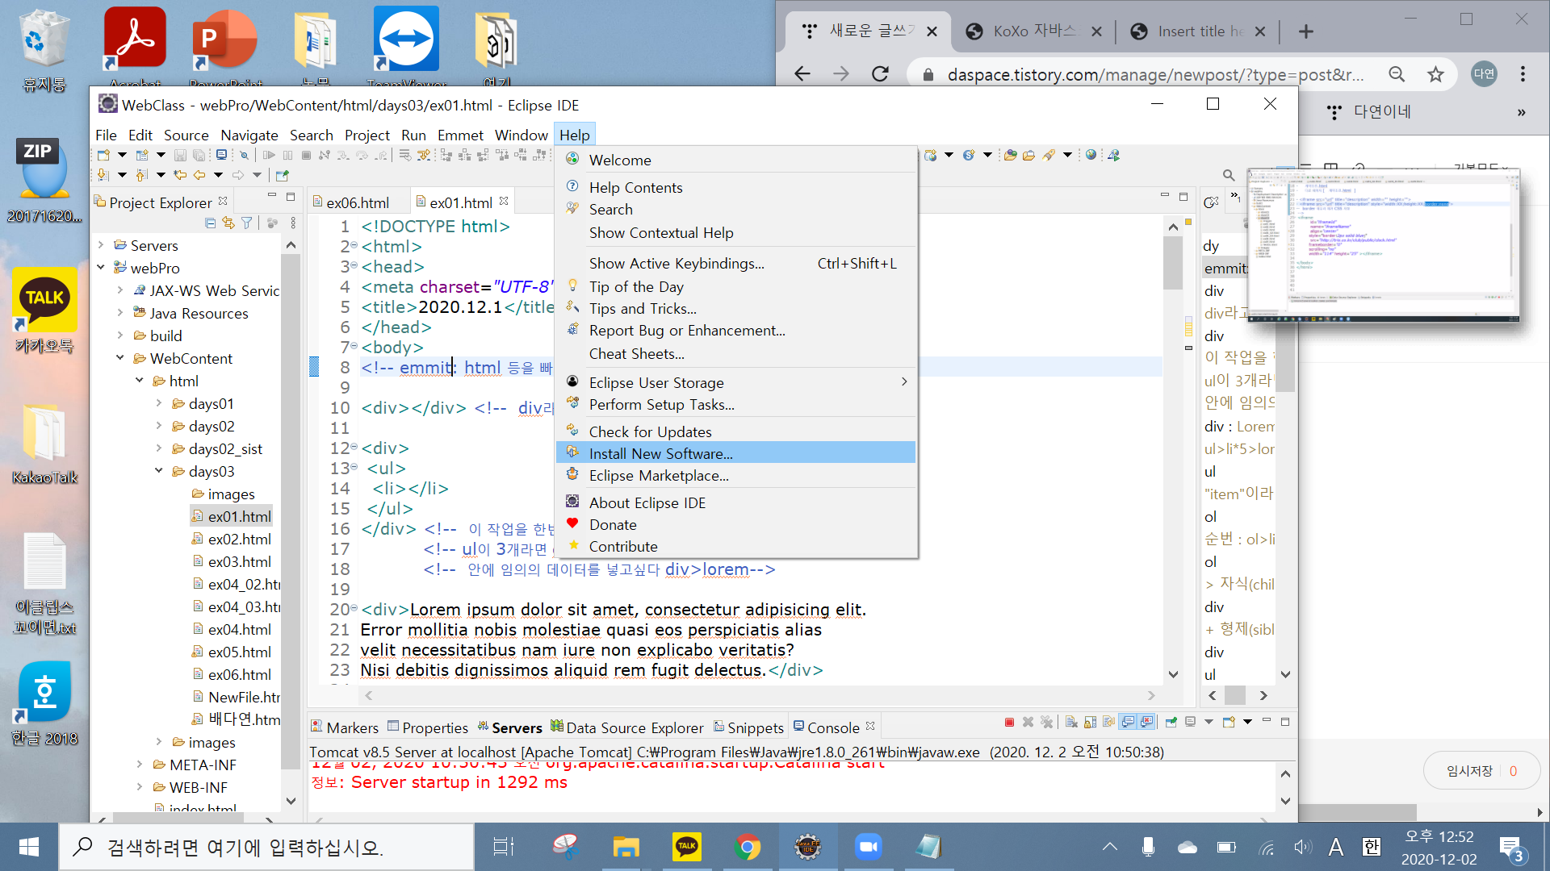This screenshot has width=1550, height=871.
Task: Click Collapse All icon in Project Explorer
Action: pos(211,223)
